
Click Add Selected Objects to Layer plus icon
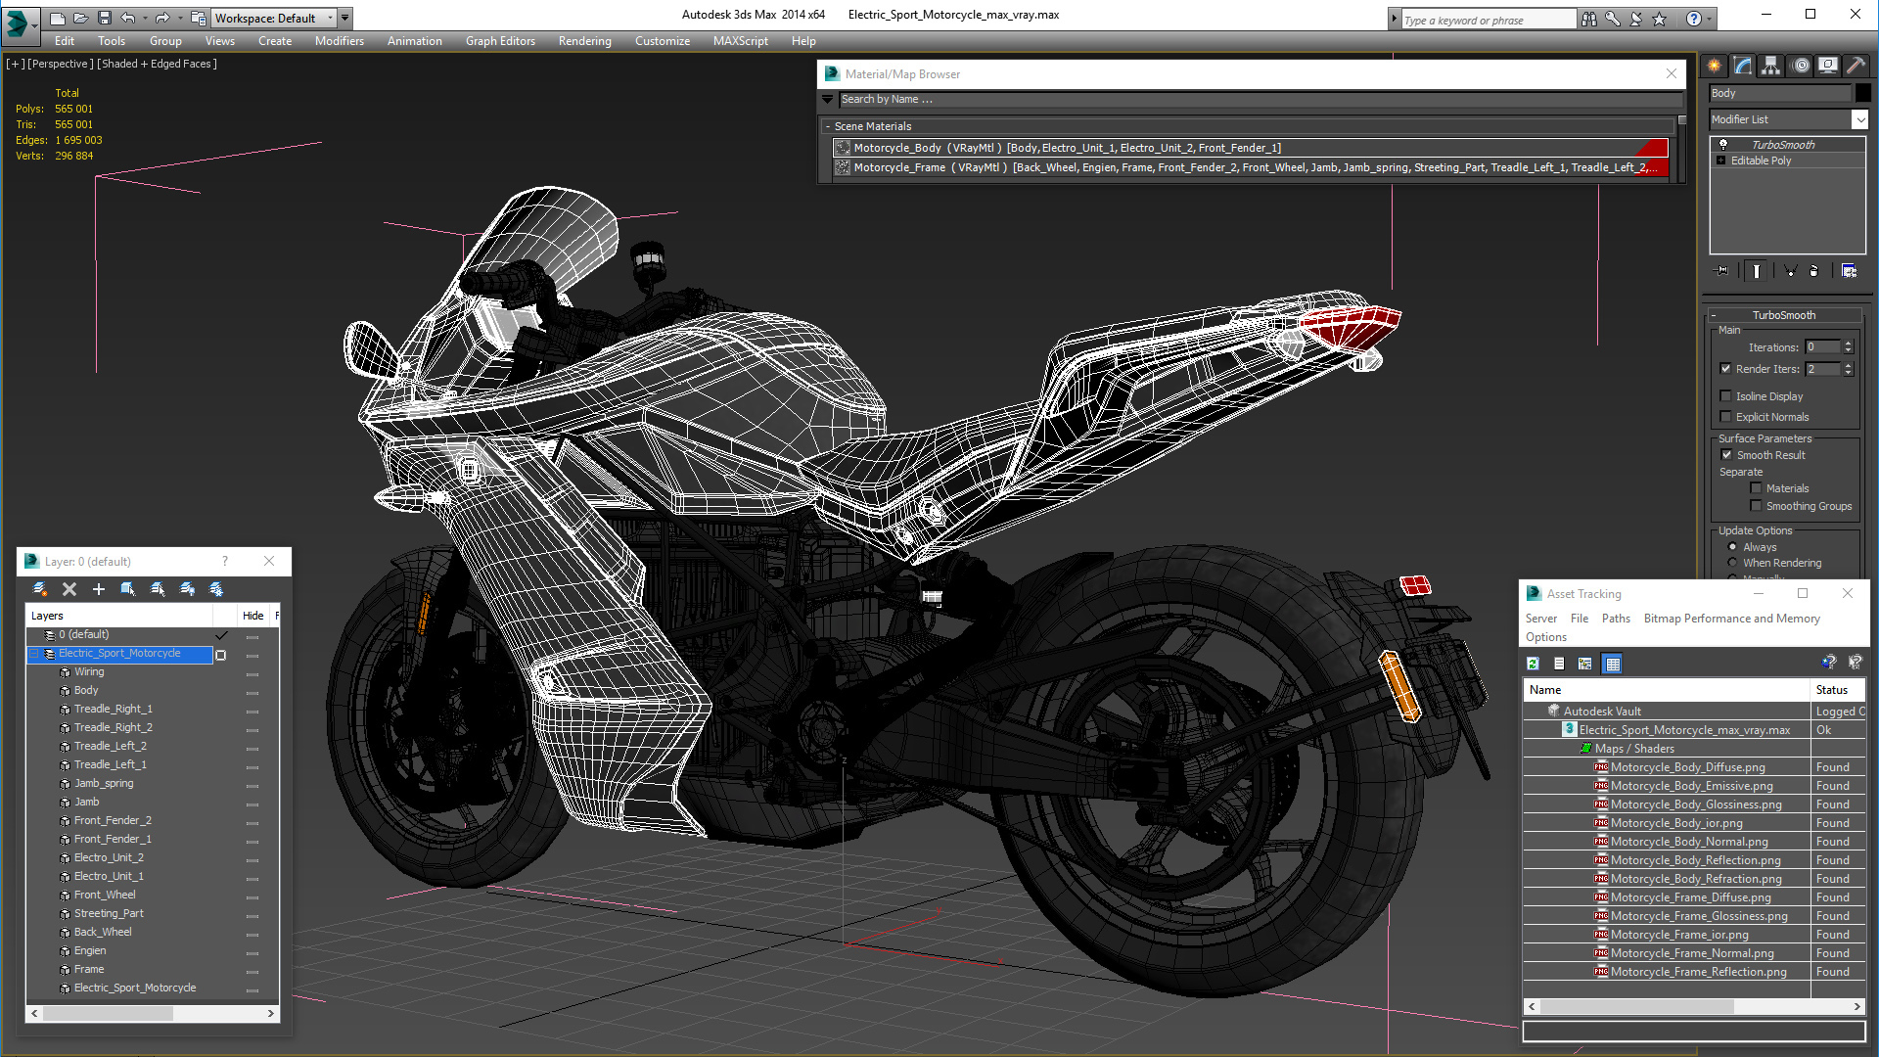tap(98, 589)
